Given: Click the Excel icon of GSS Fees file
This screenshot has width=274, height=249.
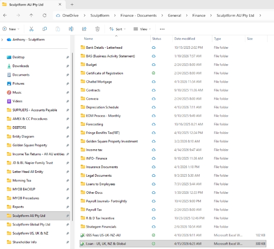Looking at the screenshot, I should pos(83,235).
